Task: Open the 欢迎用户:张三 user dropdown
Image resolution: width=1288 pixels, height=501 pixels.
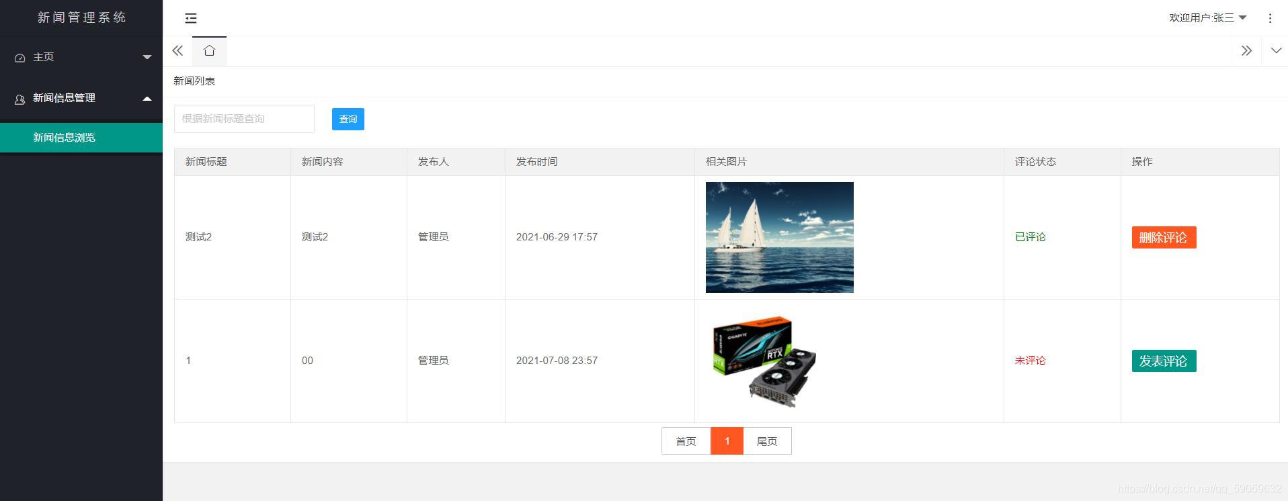Action: coord(1207,18)
